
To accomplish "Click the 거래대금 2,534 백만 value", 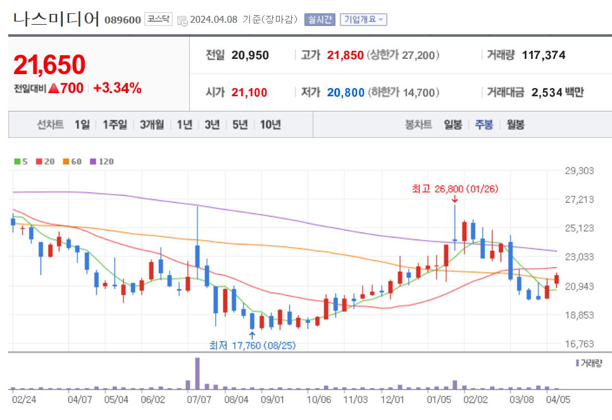I will (x=558, y=92).
